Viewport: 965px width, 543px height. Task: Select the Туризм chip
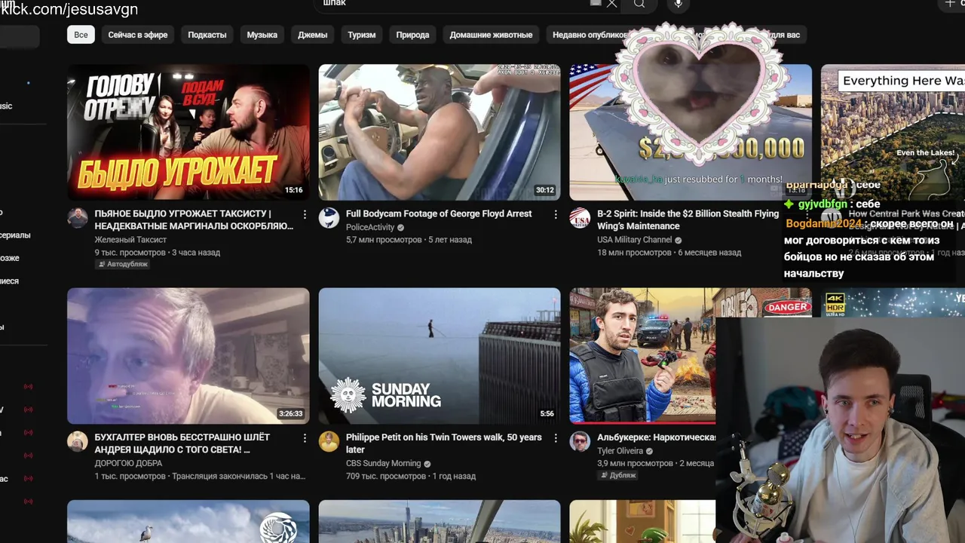click(x=362, y=35)
